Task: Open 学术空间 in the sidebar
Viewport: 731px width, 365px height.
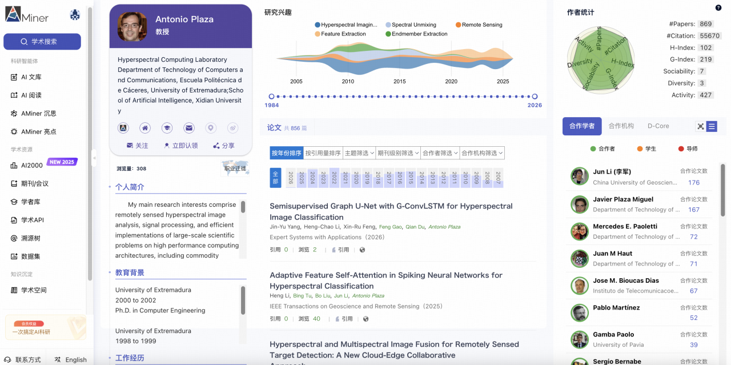Action: [x=29, y=290]
